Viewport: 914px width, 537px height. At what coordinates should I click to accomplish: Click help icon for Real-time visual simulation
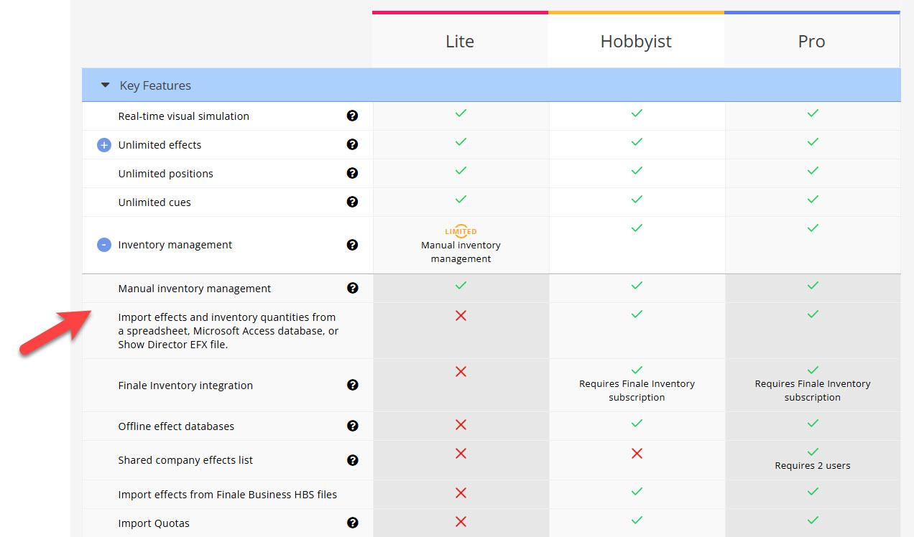[x=352, y=116]
